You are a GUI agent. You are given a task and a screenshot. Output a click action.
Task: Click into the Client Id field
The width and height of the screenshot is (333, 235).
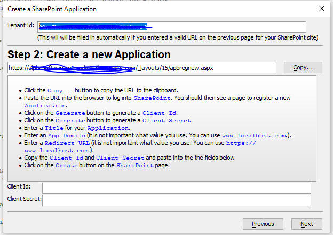click(x=177, y=188)
